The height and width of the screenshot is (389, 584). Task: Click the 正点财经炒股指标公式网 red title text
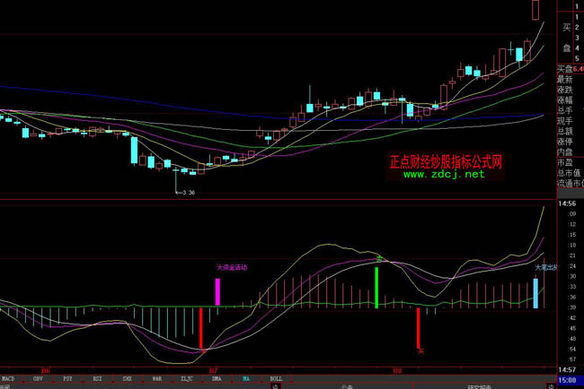(x=445, y=162)
